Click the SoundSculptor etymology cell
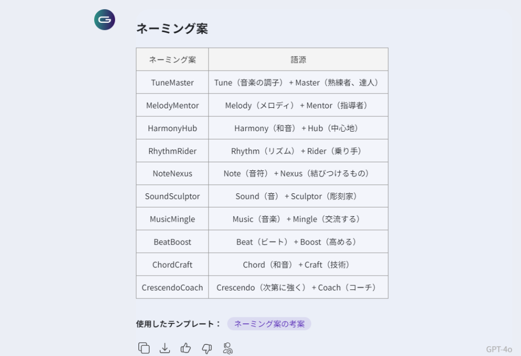The width and height of the screenshot is (521, 356). (298, 196)
